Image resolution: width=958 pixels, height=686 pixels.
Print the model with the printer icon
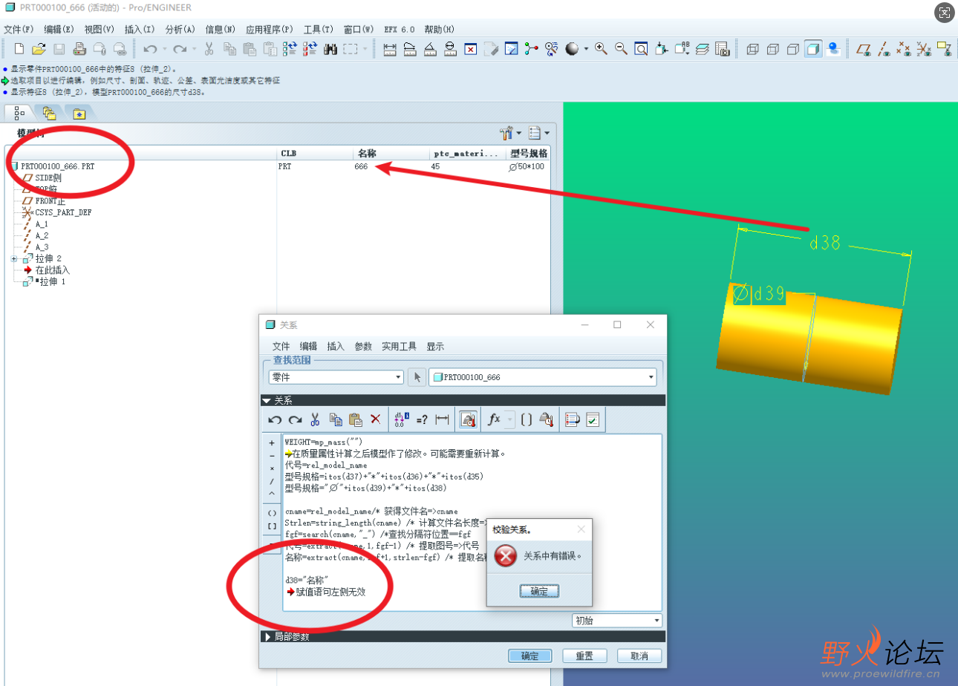tap(79, 49)
